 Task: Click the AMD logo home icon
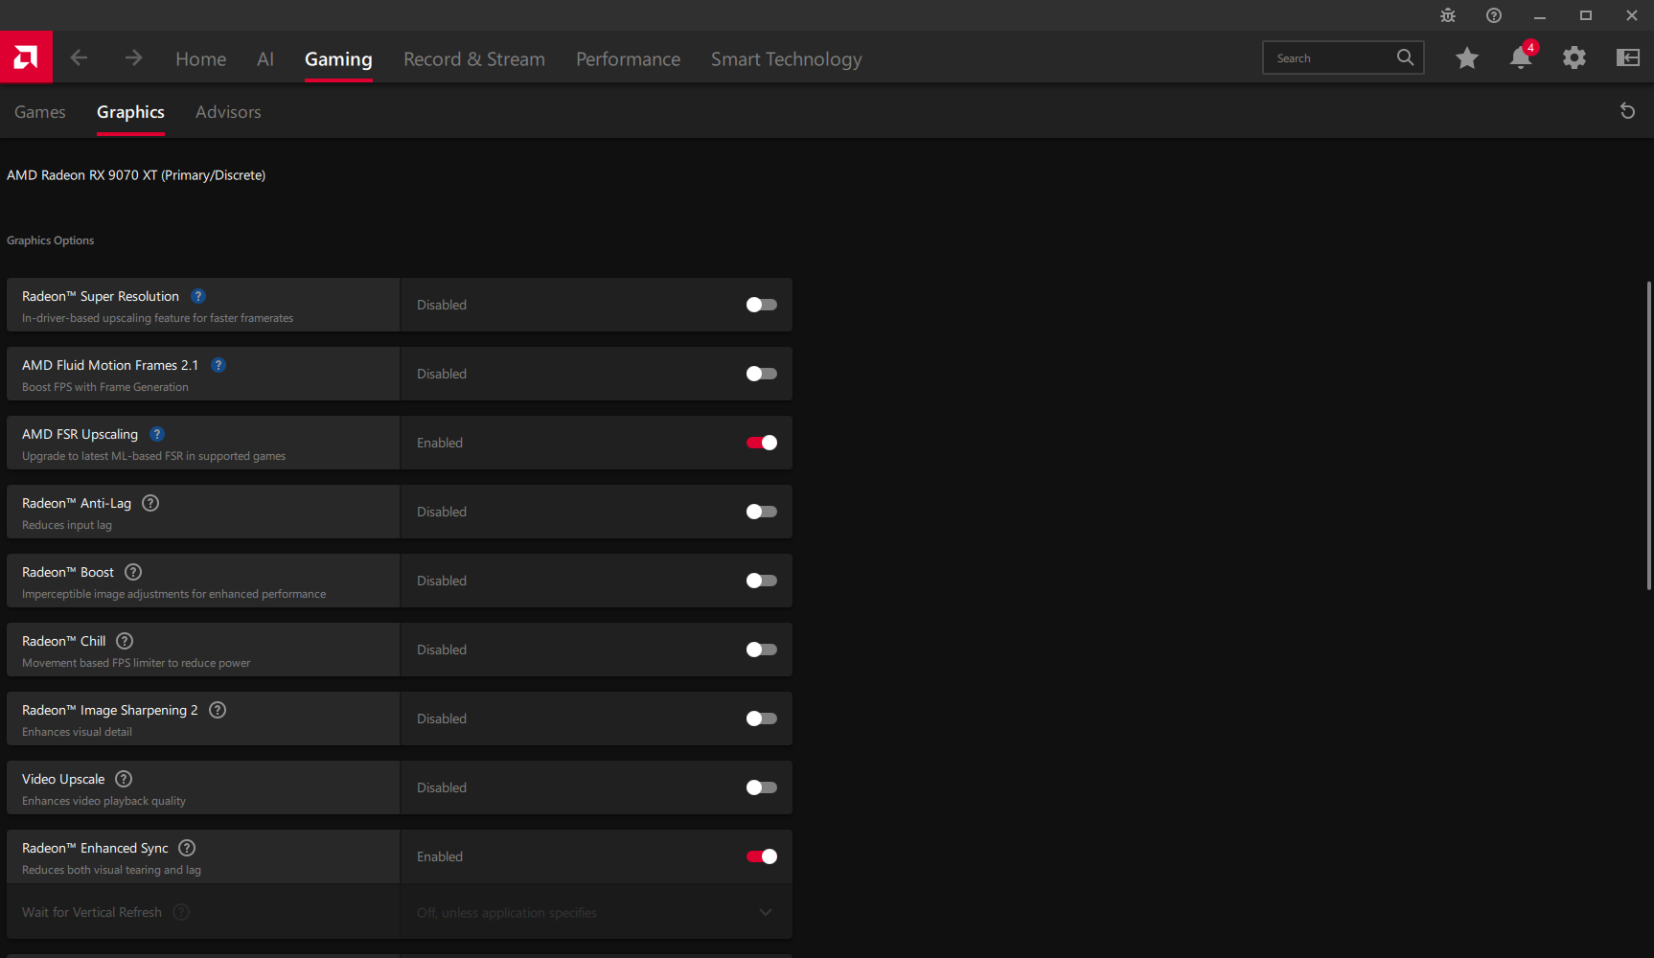[26, 57]
